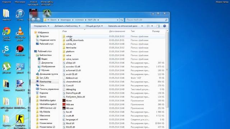Click Записать на оптический диск
Image resolution: width=230 pixels, height=129 pixels.
pyautogui.click(x=123, y=26)
